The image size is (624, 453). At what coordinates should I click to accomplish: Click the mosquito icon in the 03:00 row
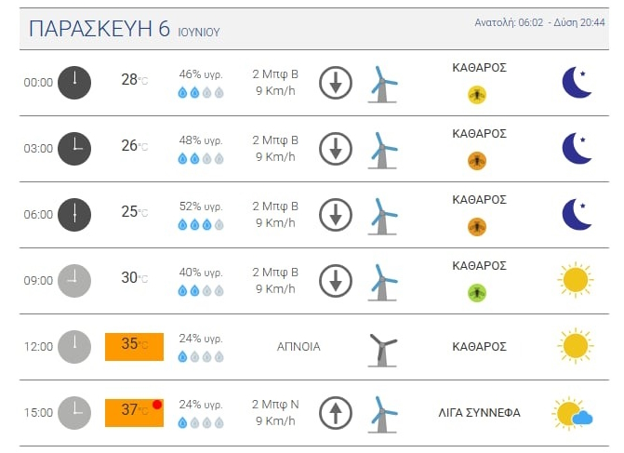pos(477,161)
